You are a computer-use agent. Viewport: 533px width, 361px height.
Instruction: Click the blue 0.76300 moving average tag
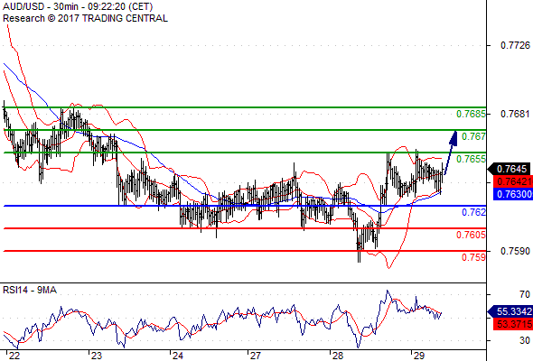(x=513, y=194)
